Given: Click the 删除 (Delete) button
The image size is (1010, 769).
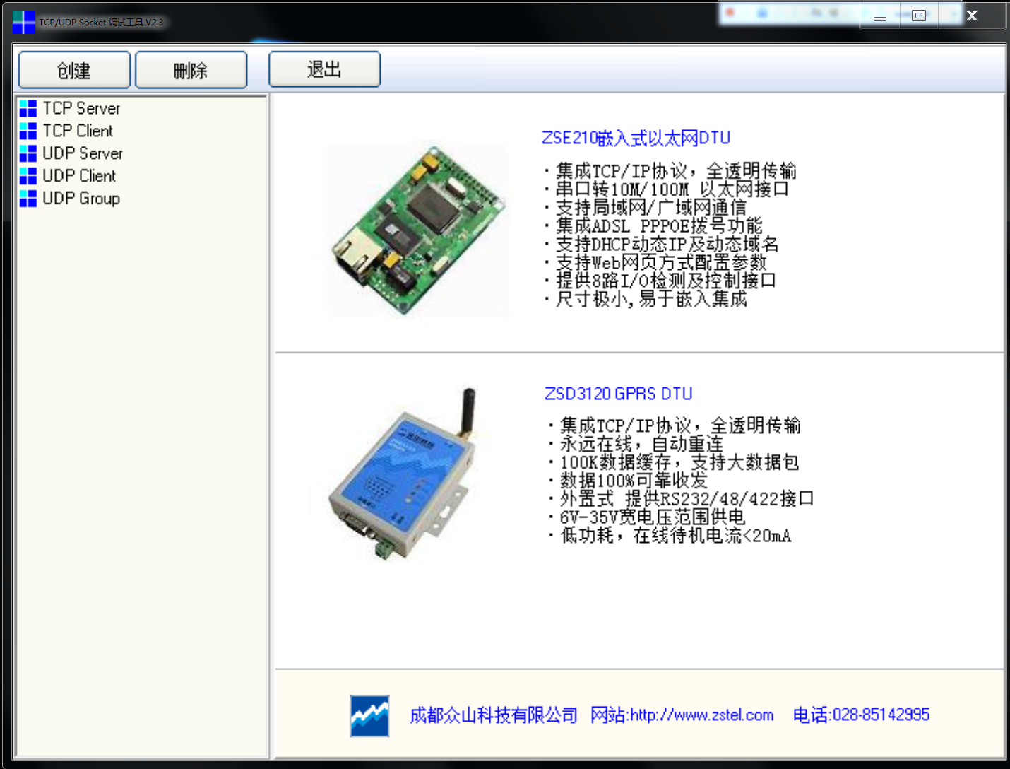Looking at the screenshot, I should point(191,70).
